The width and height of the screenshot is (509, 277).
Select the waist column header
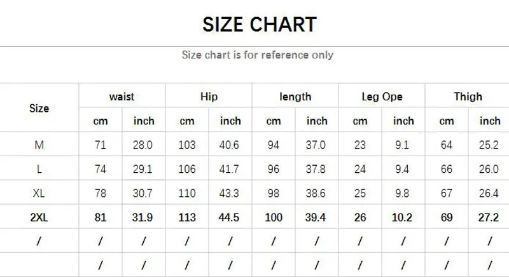122,97
